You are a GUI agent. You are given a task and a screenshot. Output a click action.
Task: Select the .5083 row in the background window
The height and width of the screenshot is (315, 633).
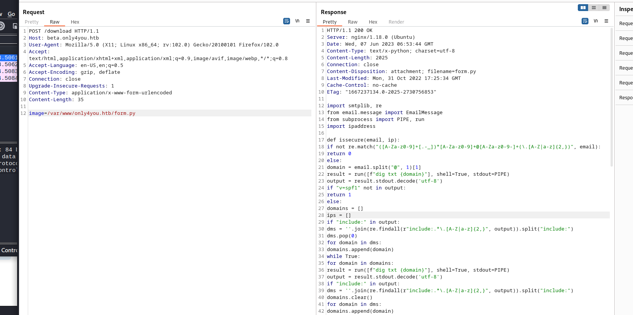coord(8,71)
